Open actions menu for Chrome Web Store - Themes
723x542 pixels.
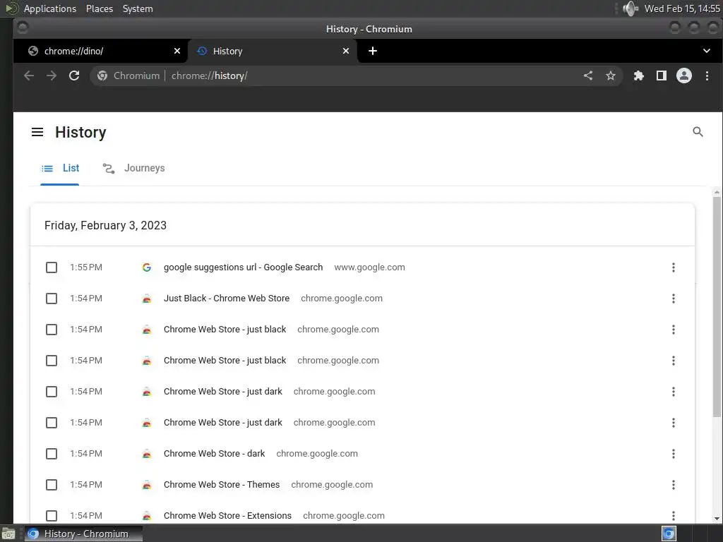click(673, 485)
